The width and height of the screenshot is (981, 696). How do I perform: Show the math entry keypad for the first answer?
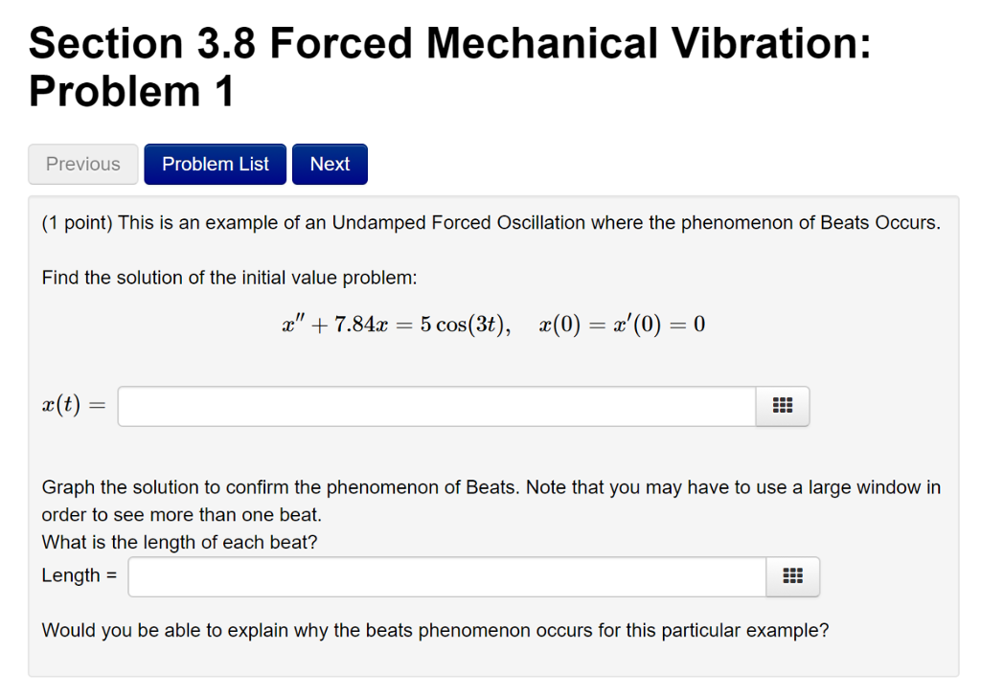(x=782, y=405)
